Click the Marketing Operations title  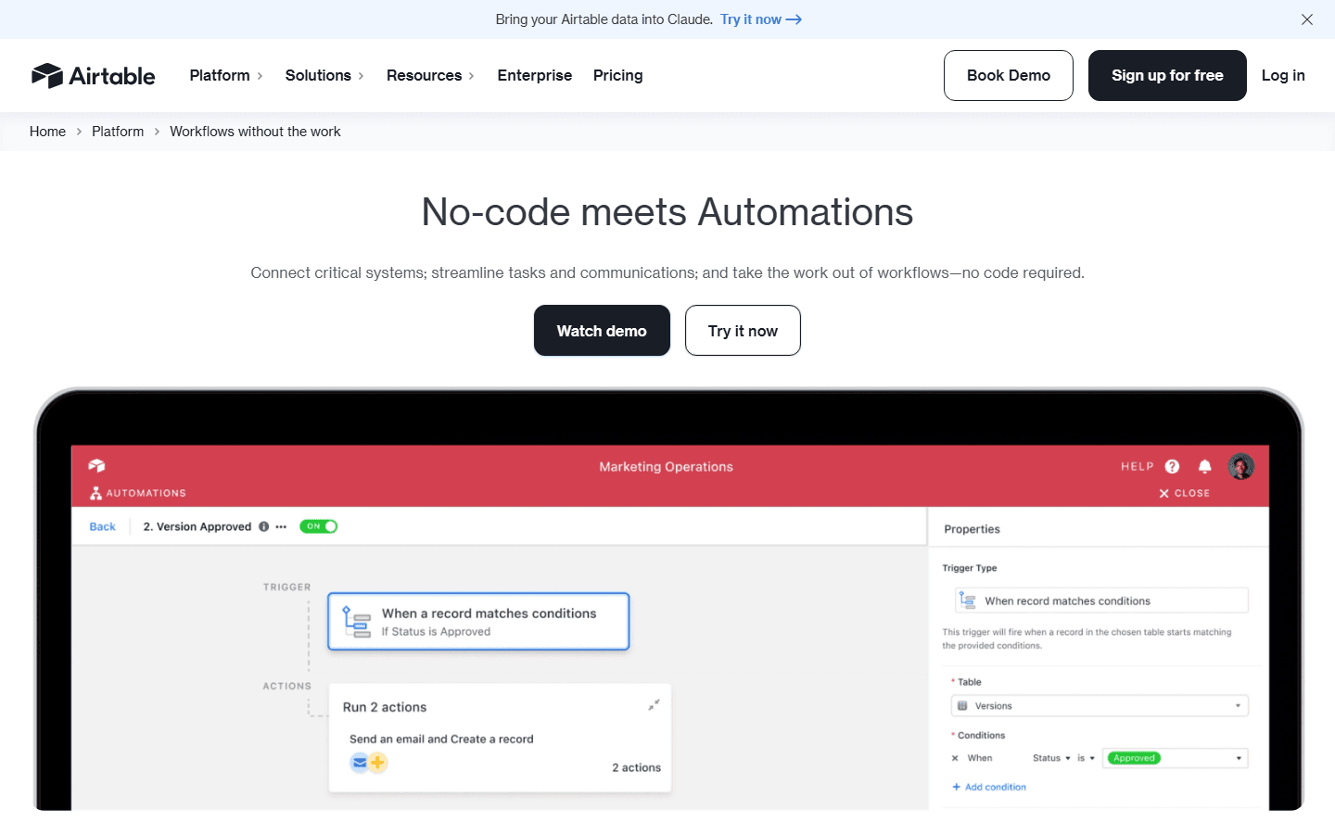coord(666,467)
